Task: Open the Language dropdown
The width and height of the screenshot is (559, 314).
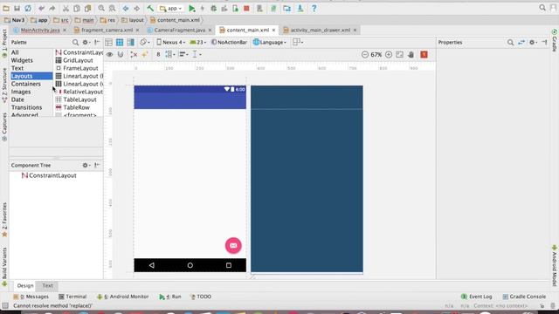Action: (x=270, y=43)
